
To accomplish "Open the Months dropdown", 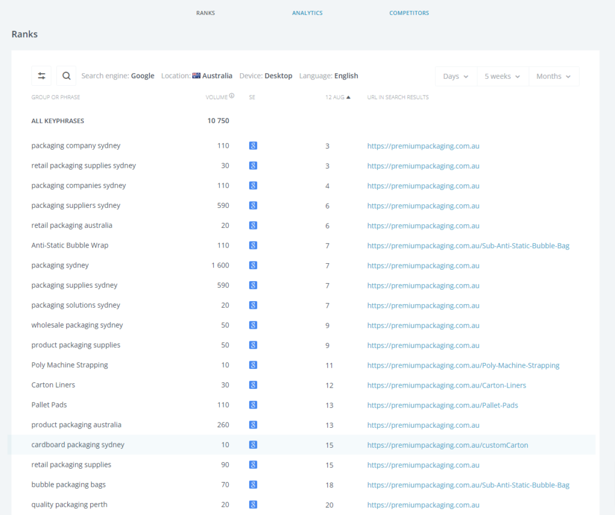I will [554, 76].
